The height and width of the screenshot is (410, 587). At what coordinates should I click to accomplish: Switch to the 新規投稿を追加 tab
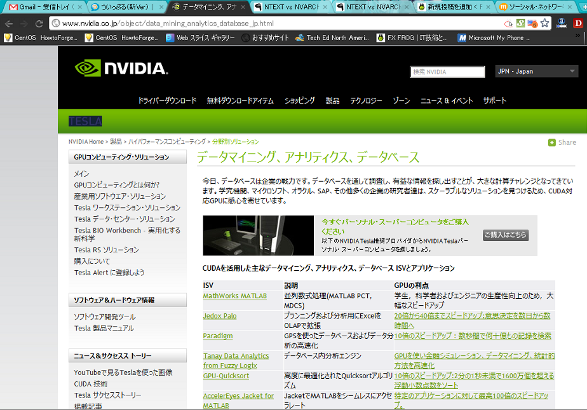coord(450,7)
